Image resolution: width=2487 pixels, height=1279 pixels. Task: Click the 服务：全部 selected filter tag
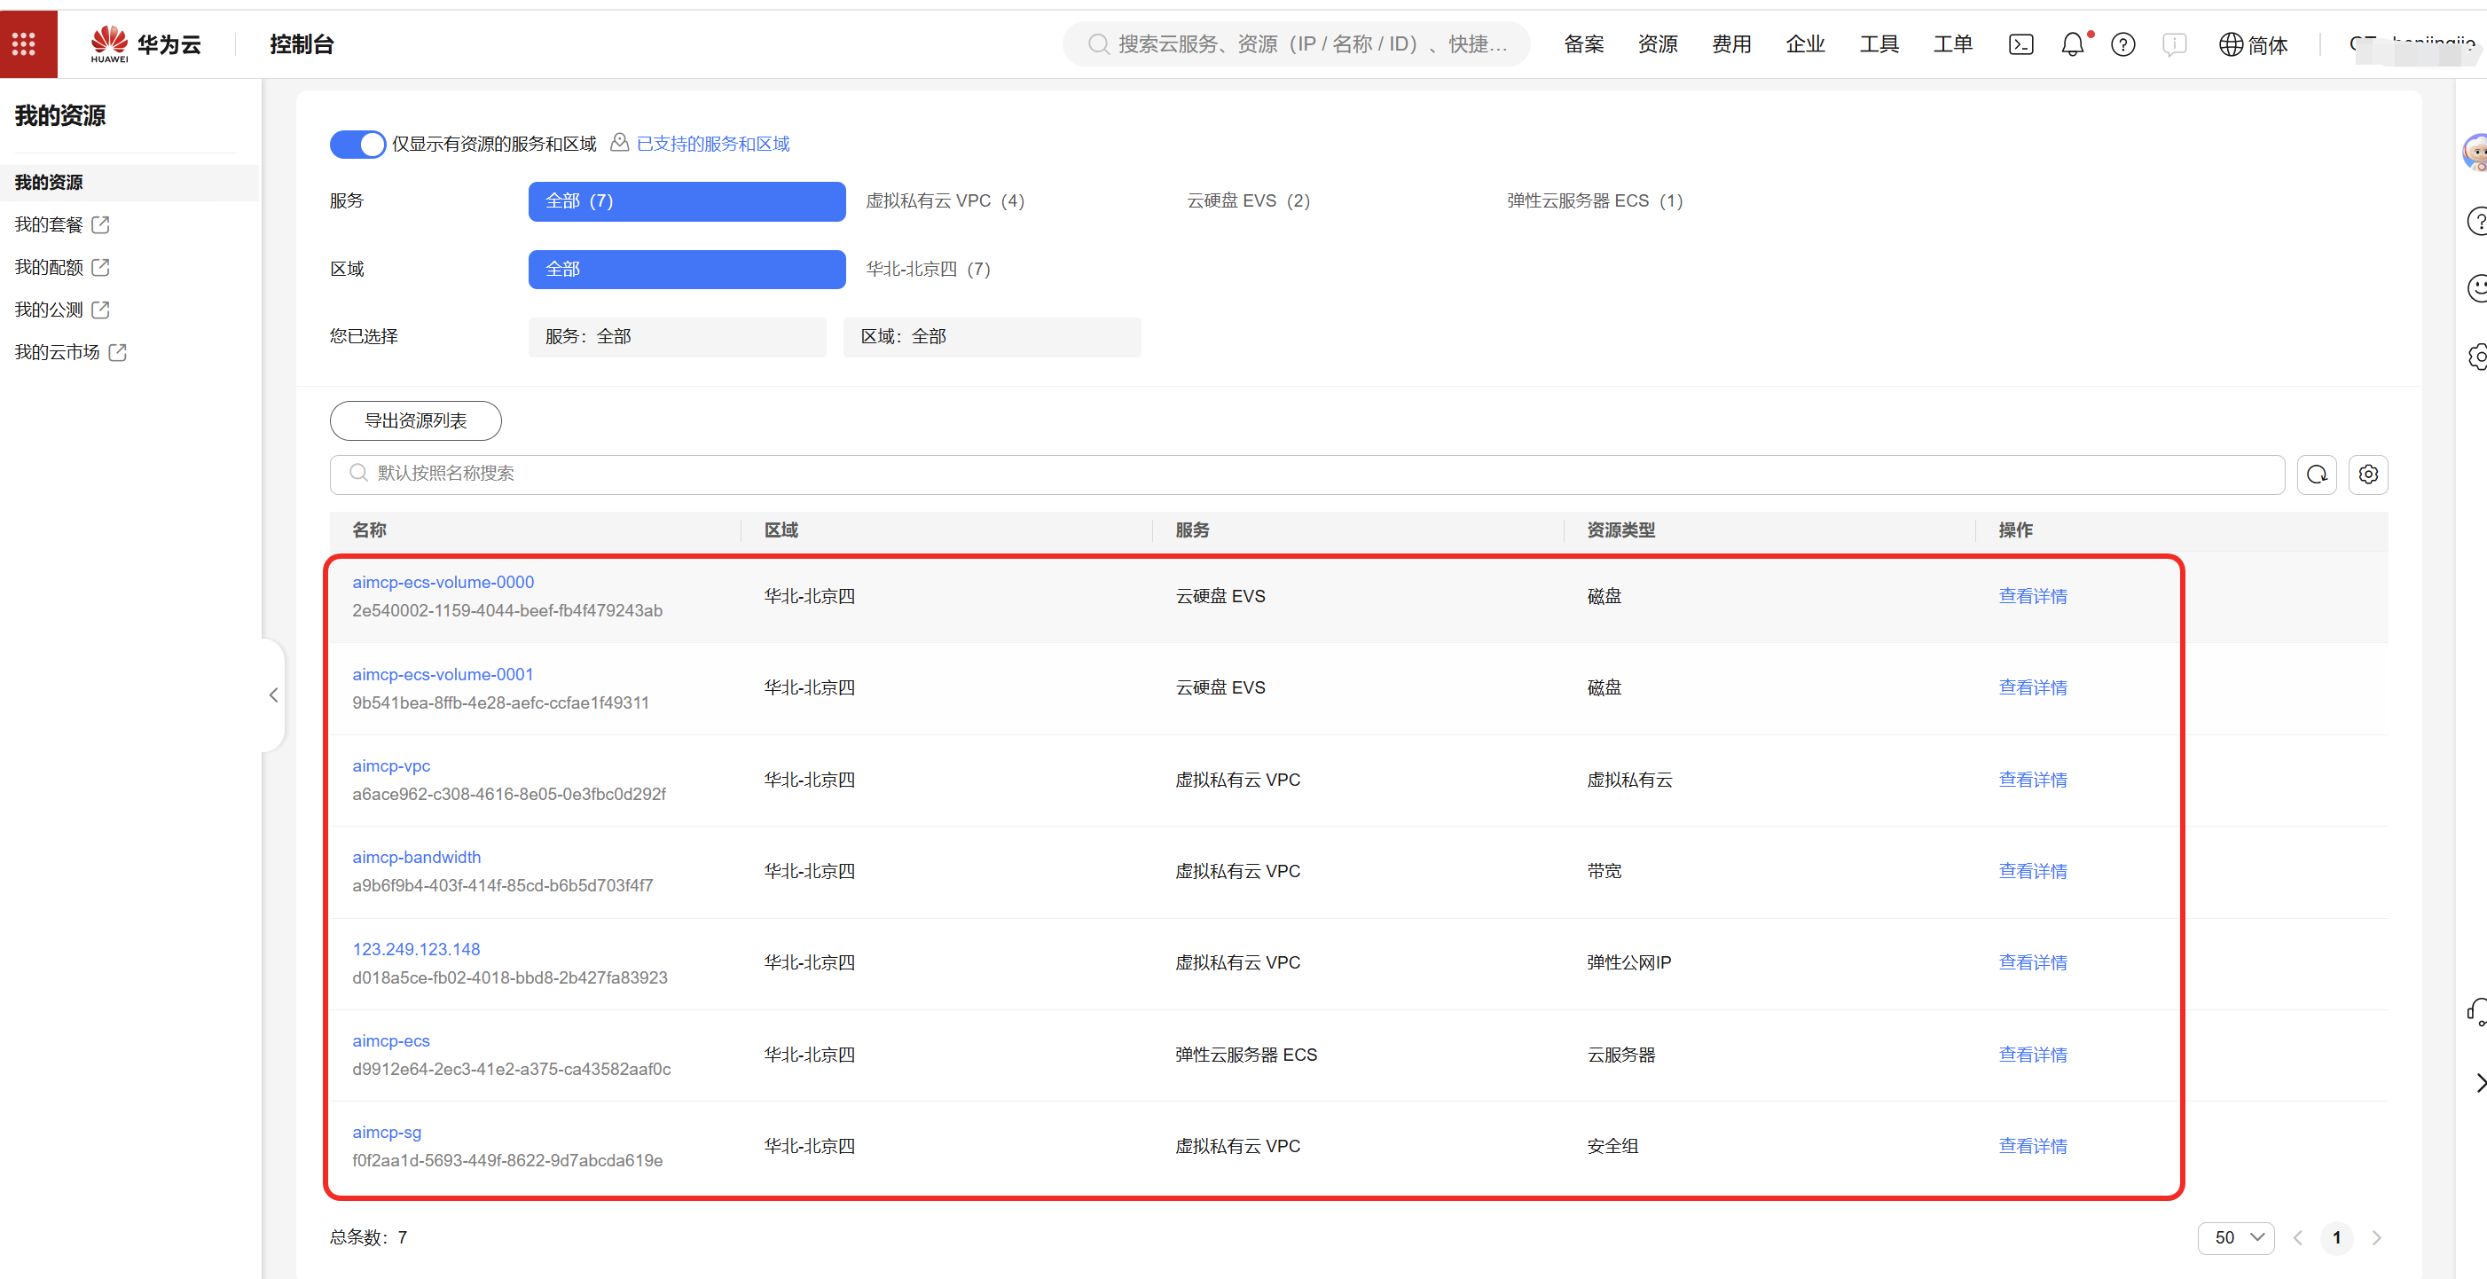point(677,337)
